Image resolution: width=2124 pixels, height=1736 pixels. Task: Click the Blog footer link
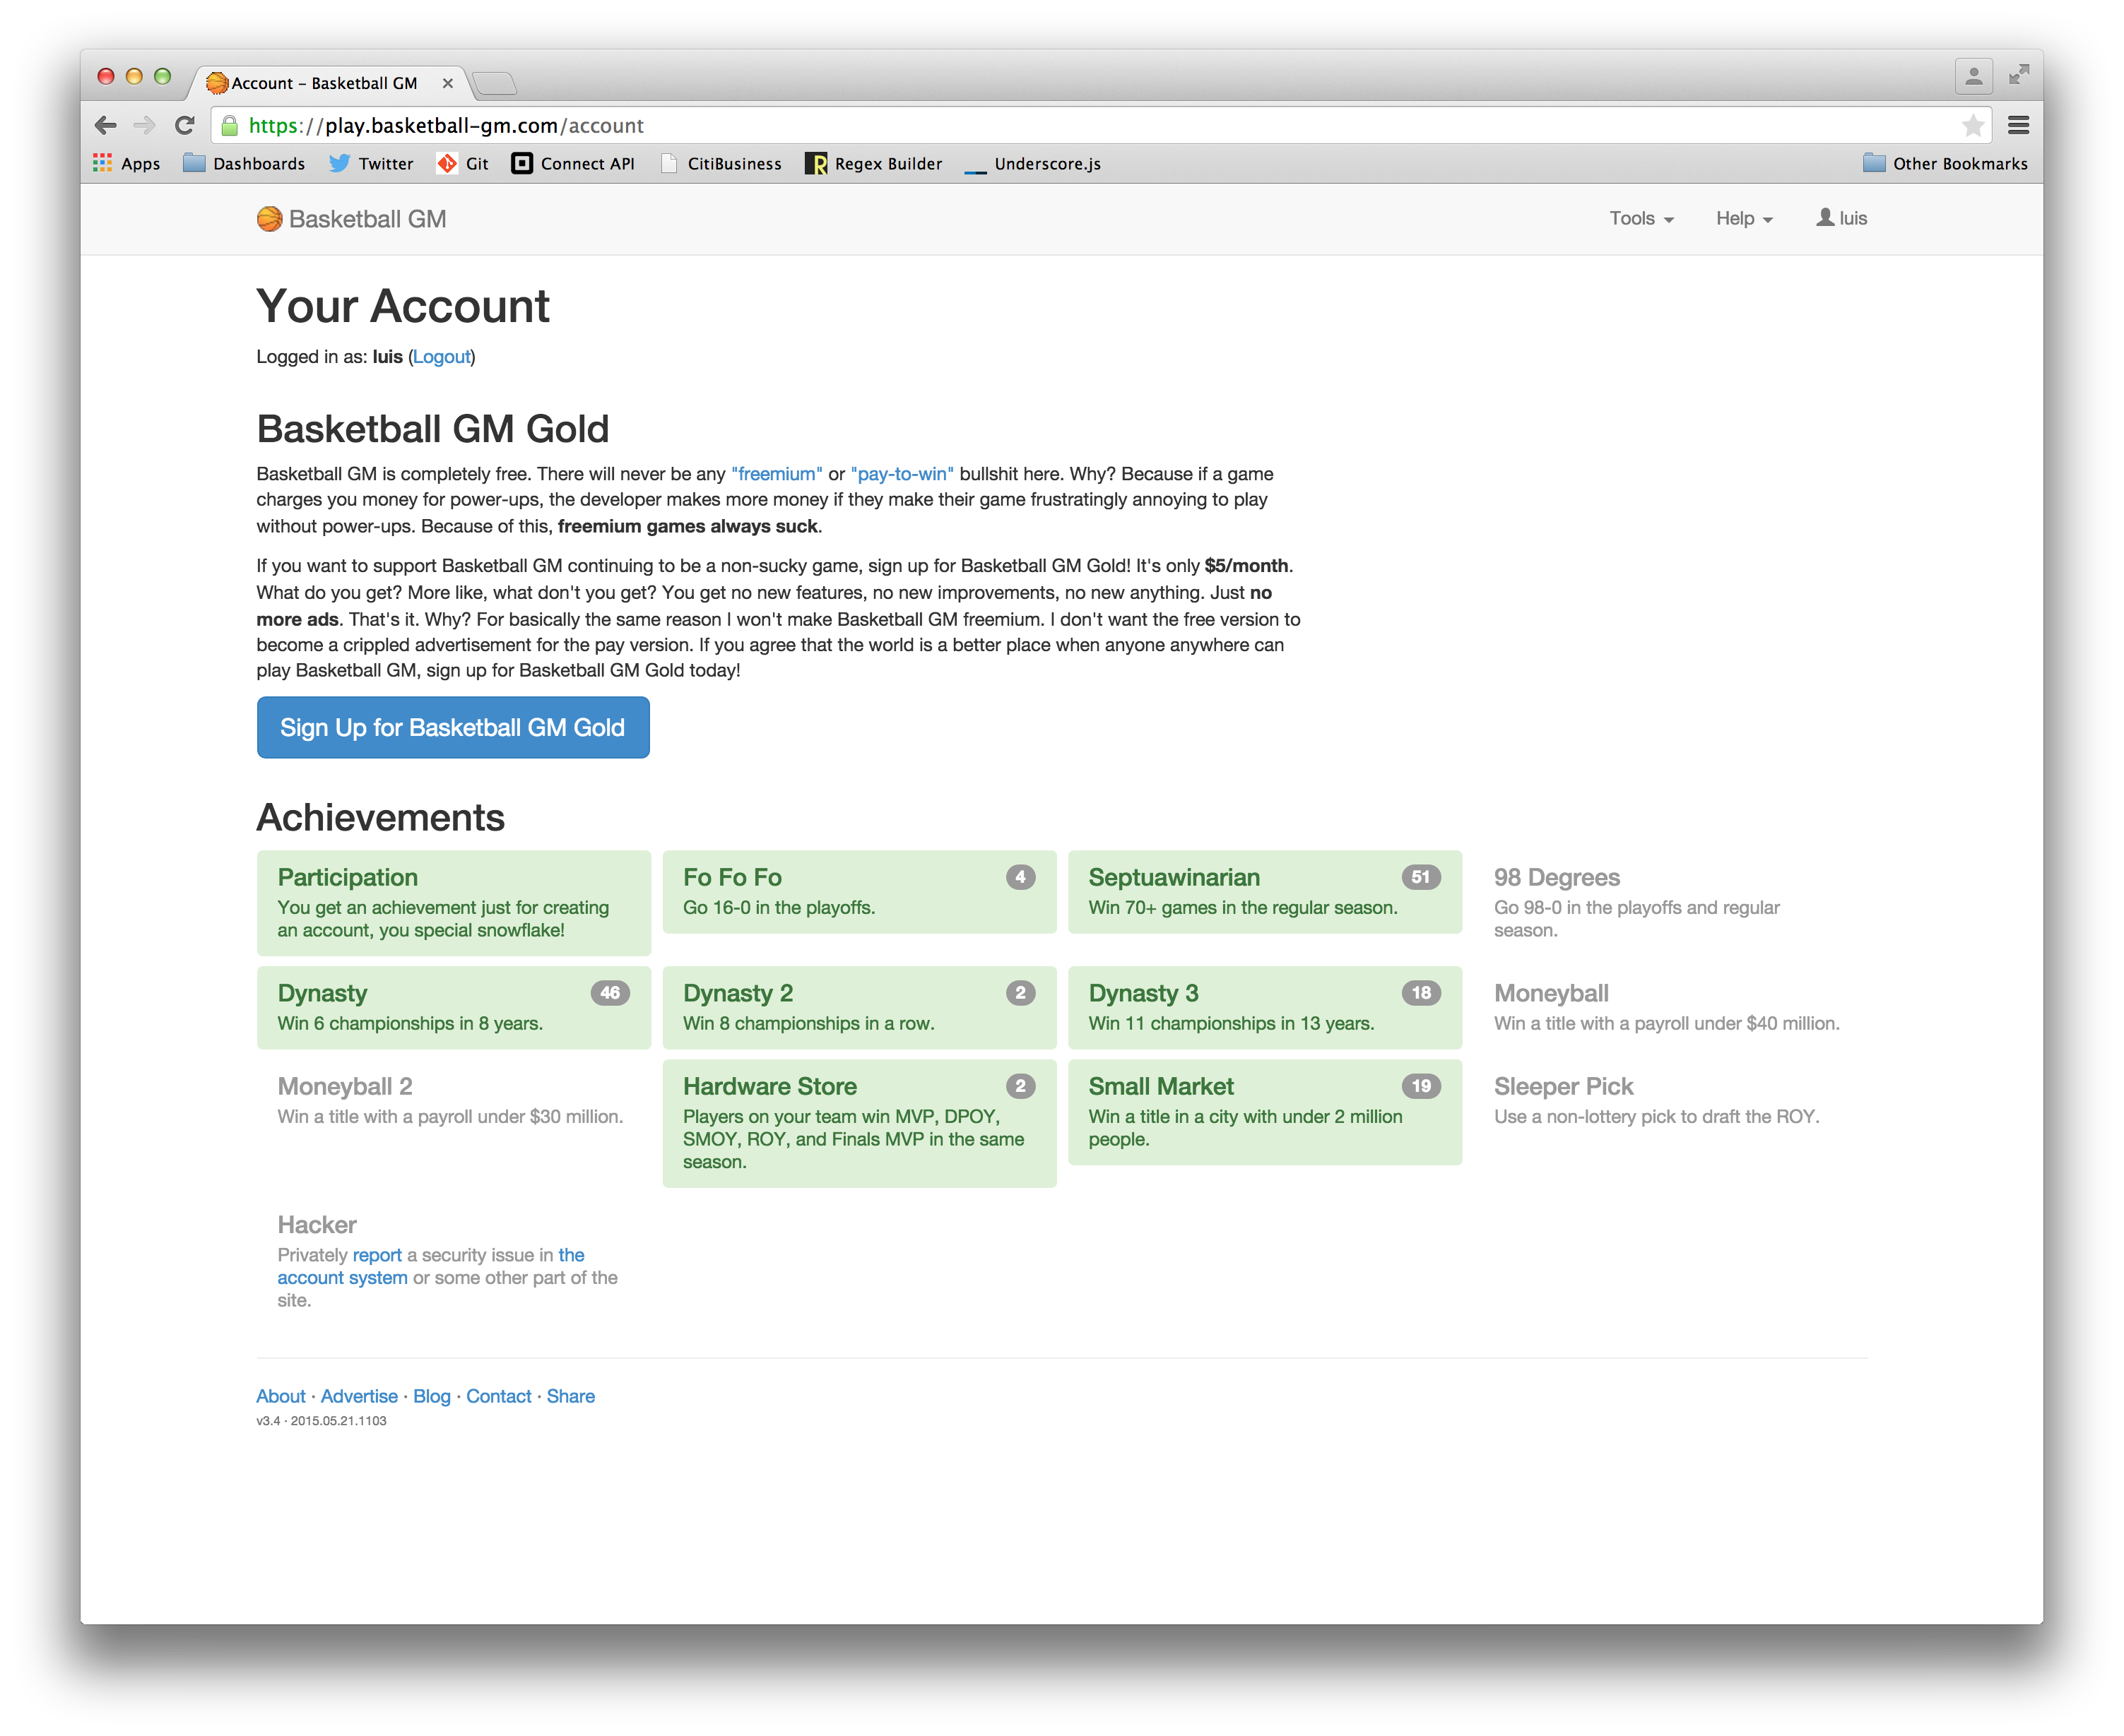[x=431, y=1396]
